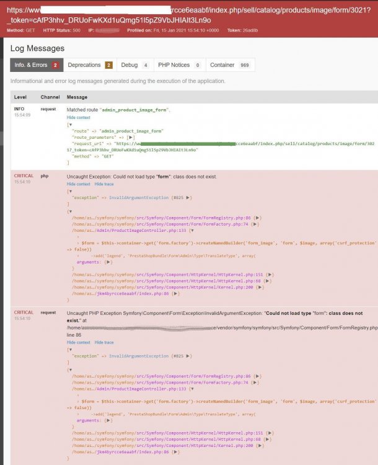The width and height of the screenshot is (378, 465).
Task: Select the Method GET value in the header
Action: [x=30, y=30]
